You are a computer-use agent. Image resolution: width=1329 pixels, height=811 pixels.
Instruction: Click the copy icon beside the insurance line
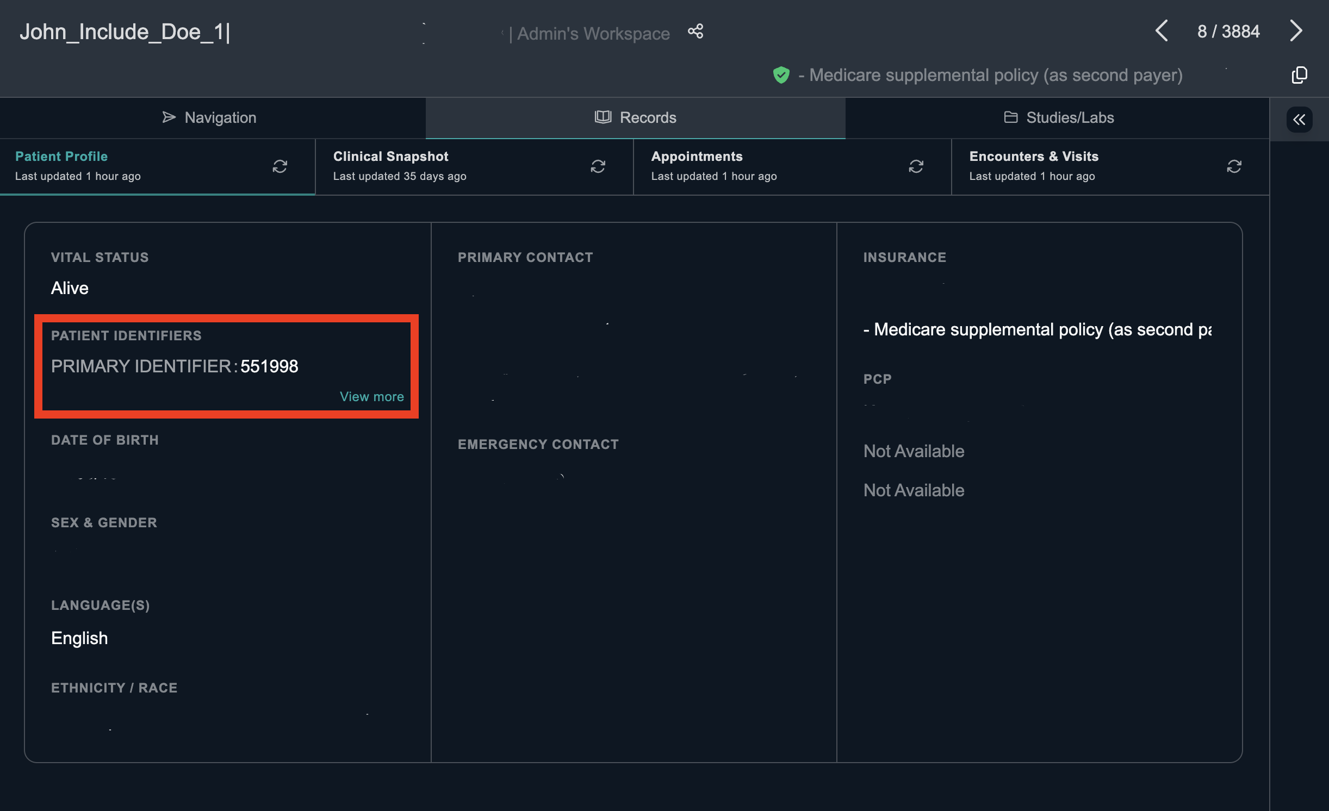1299,75
